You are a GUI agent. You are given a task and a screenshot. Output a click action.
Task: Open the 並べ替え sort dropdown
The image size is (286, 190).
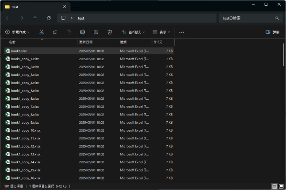133,32
